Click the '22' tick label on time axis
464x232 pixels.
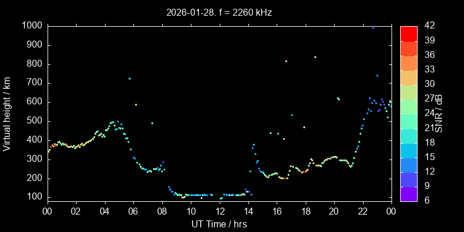click(x=363, y=211)
